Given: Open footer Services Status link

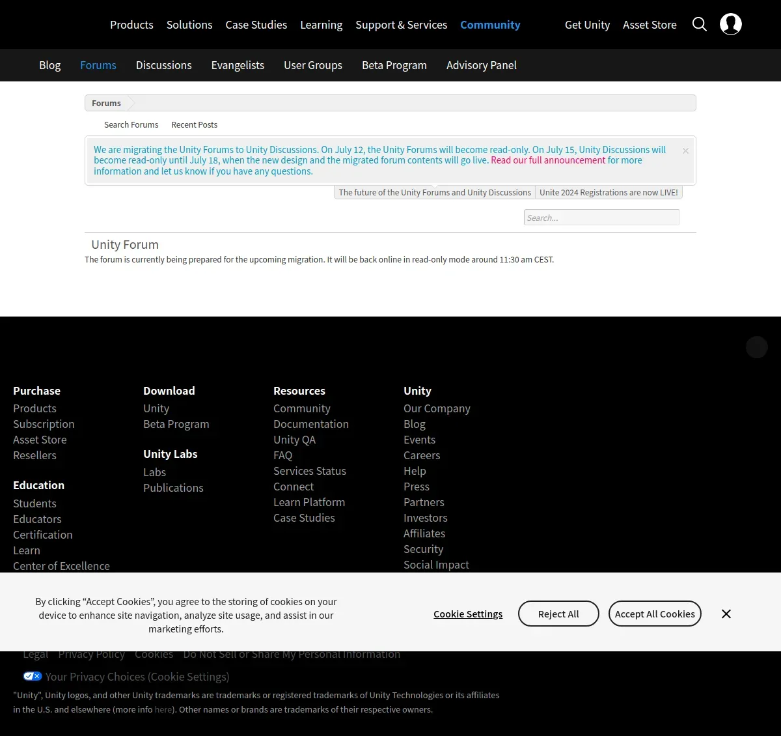Looking at the screenshot, I should click(310, 471).
